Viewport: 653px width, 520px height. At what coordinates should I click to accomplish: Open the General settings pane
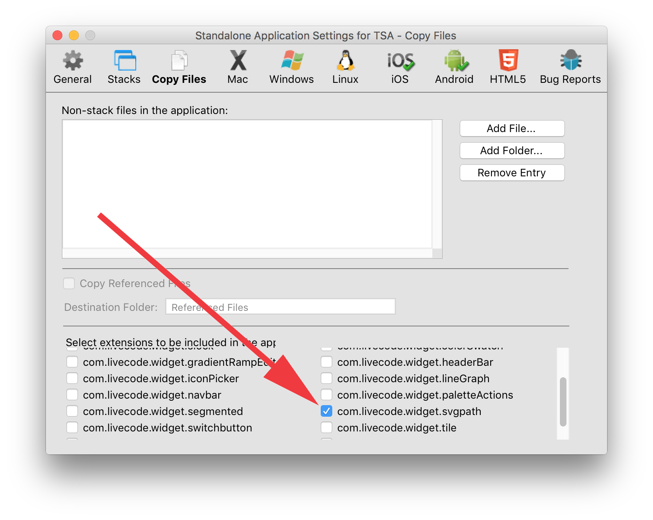click(x=73, y=68)
